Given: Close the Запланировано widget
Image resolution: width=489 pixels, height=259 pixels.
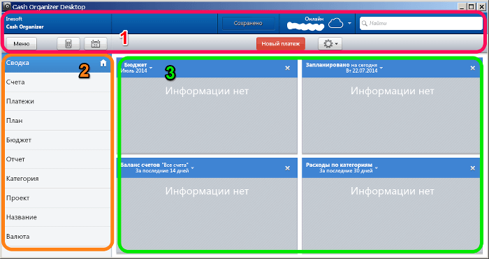Looking at the screenshot, I should coord(473,68).
